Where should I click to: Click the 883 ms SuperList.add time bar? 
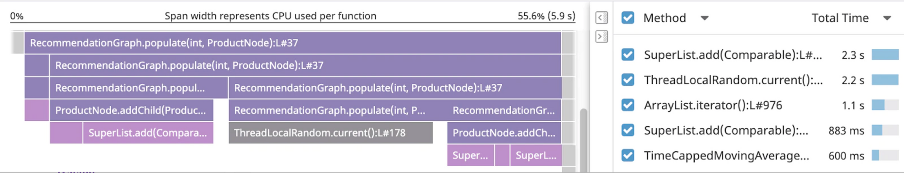point(885,130)
